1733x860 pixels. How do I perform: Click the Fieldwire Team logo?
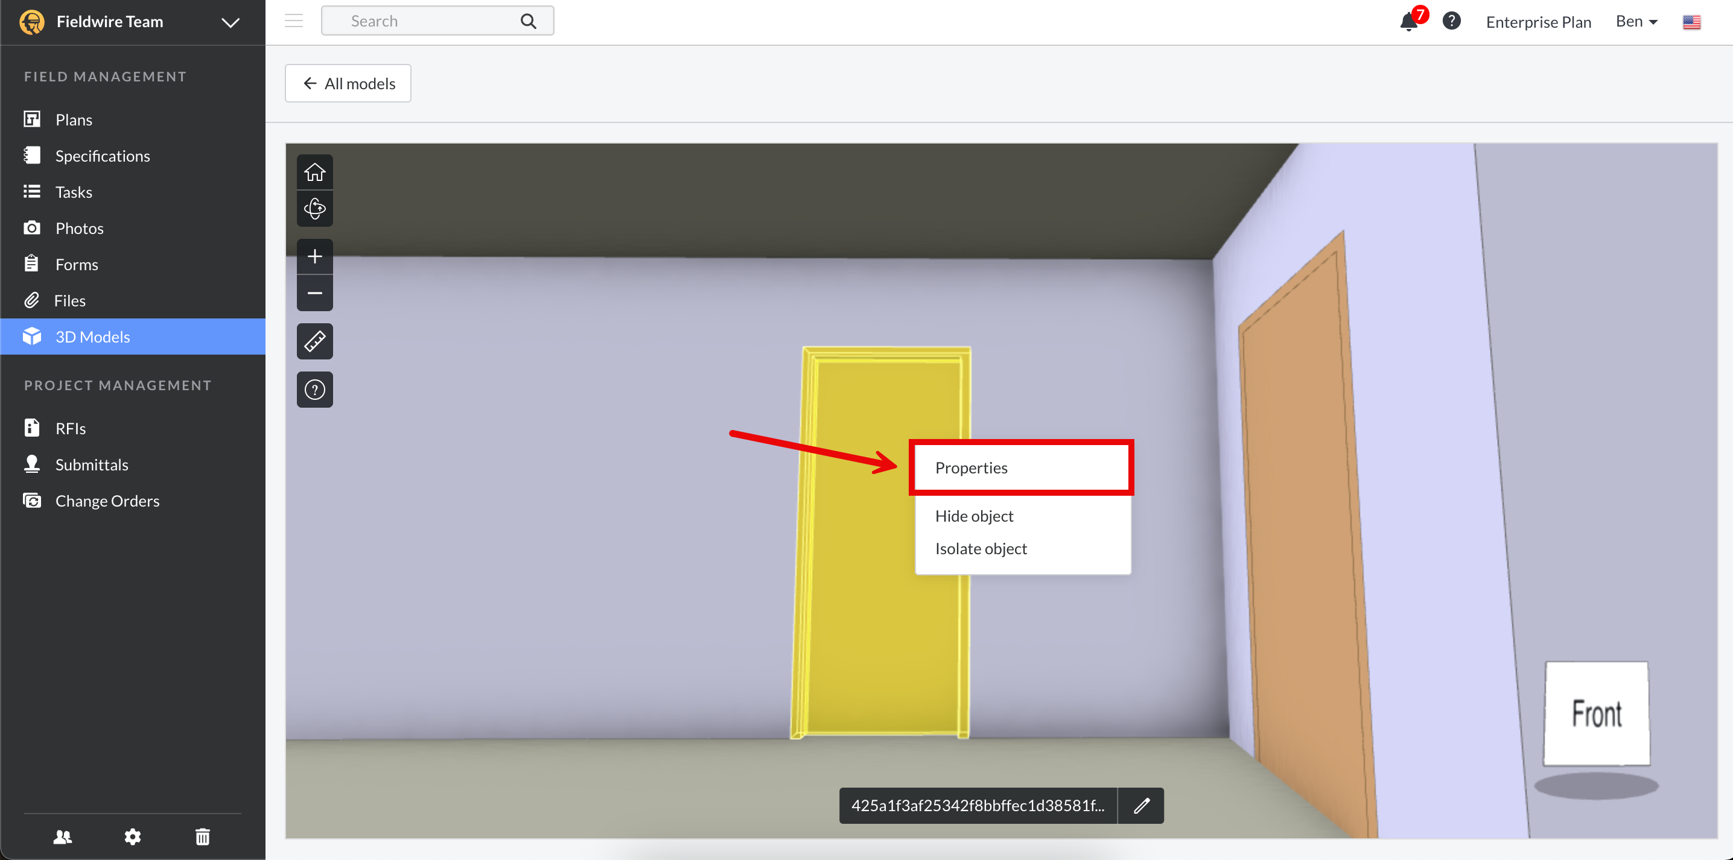click(x=31, y=22)
